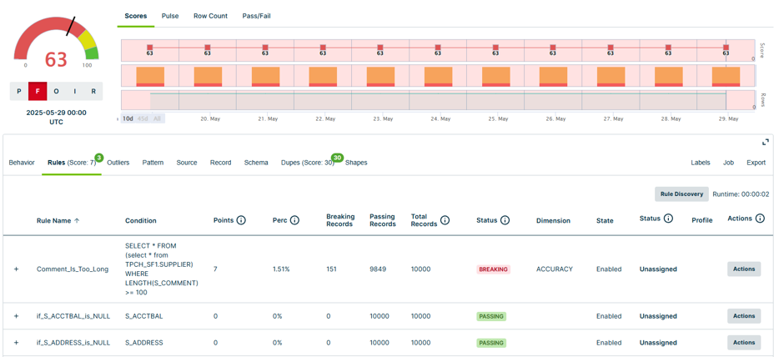The width and height of the screenshot is (774, 357).
Task: Expand the if_S_ADDRESS_is_NULL rule row
Action: [x=16, y=343]
